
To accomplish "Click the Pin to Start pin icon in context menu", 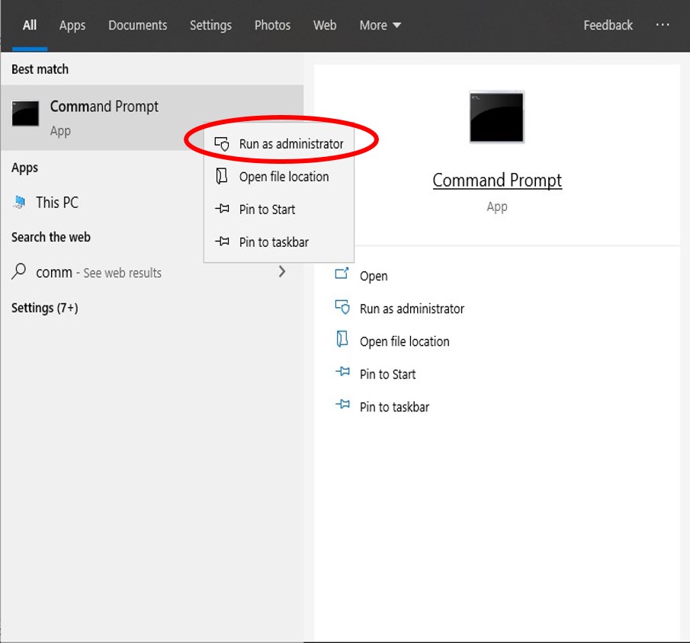I will (222, 209).
